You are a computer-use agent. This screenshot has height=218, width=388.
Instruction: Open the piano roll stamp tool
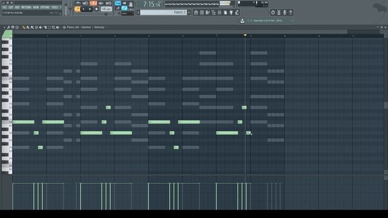[17, 27]
